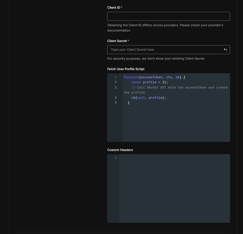This screenshot has height=234, width=243.
Task: Select line number 1 in script gutter
Action: (115, 77)
